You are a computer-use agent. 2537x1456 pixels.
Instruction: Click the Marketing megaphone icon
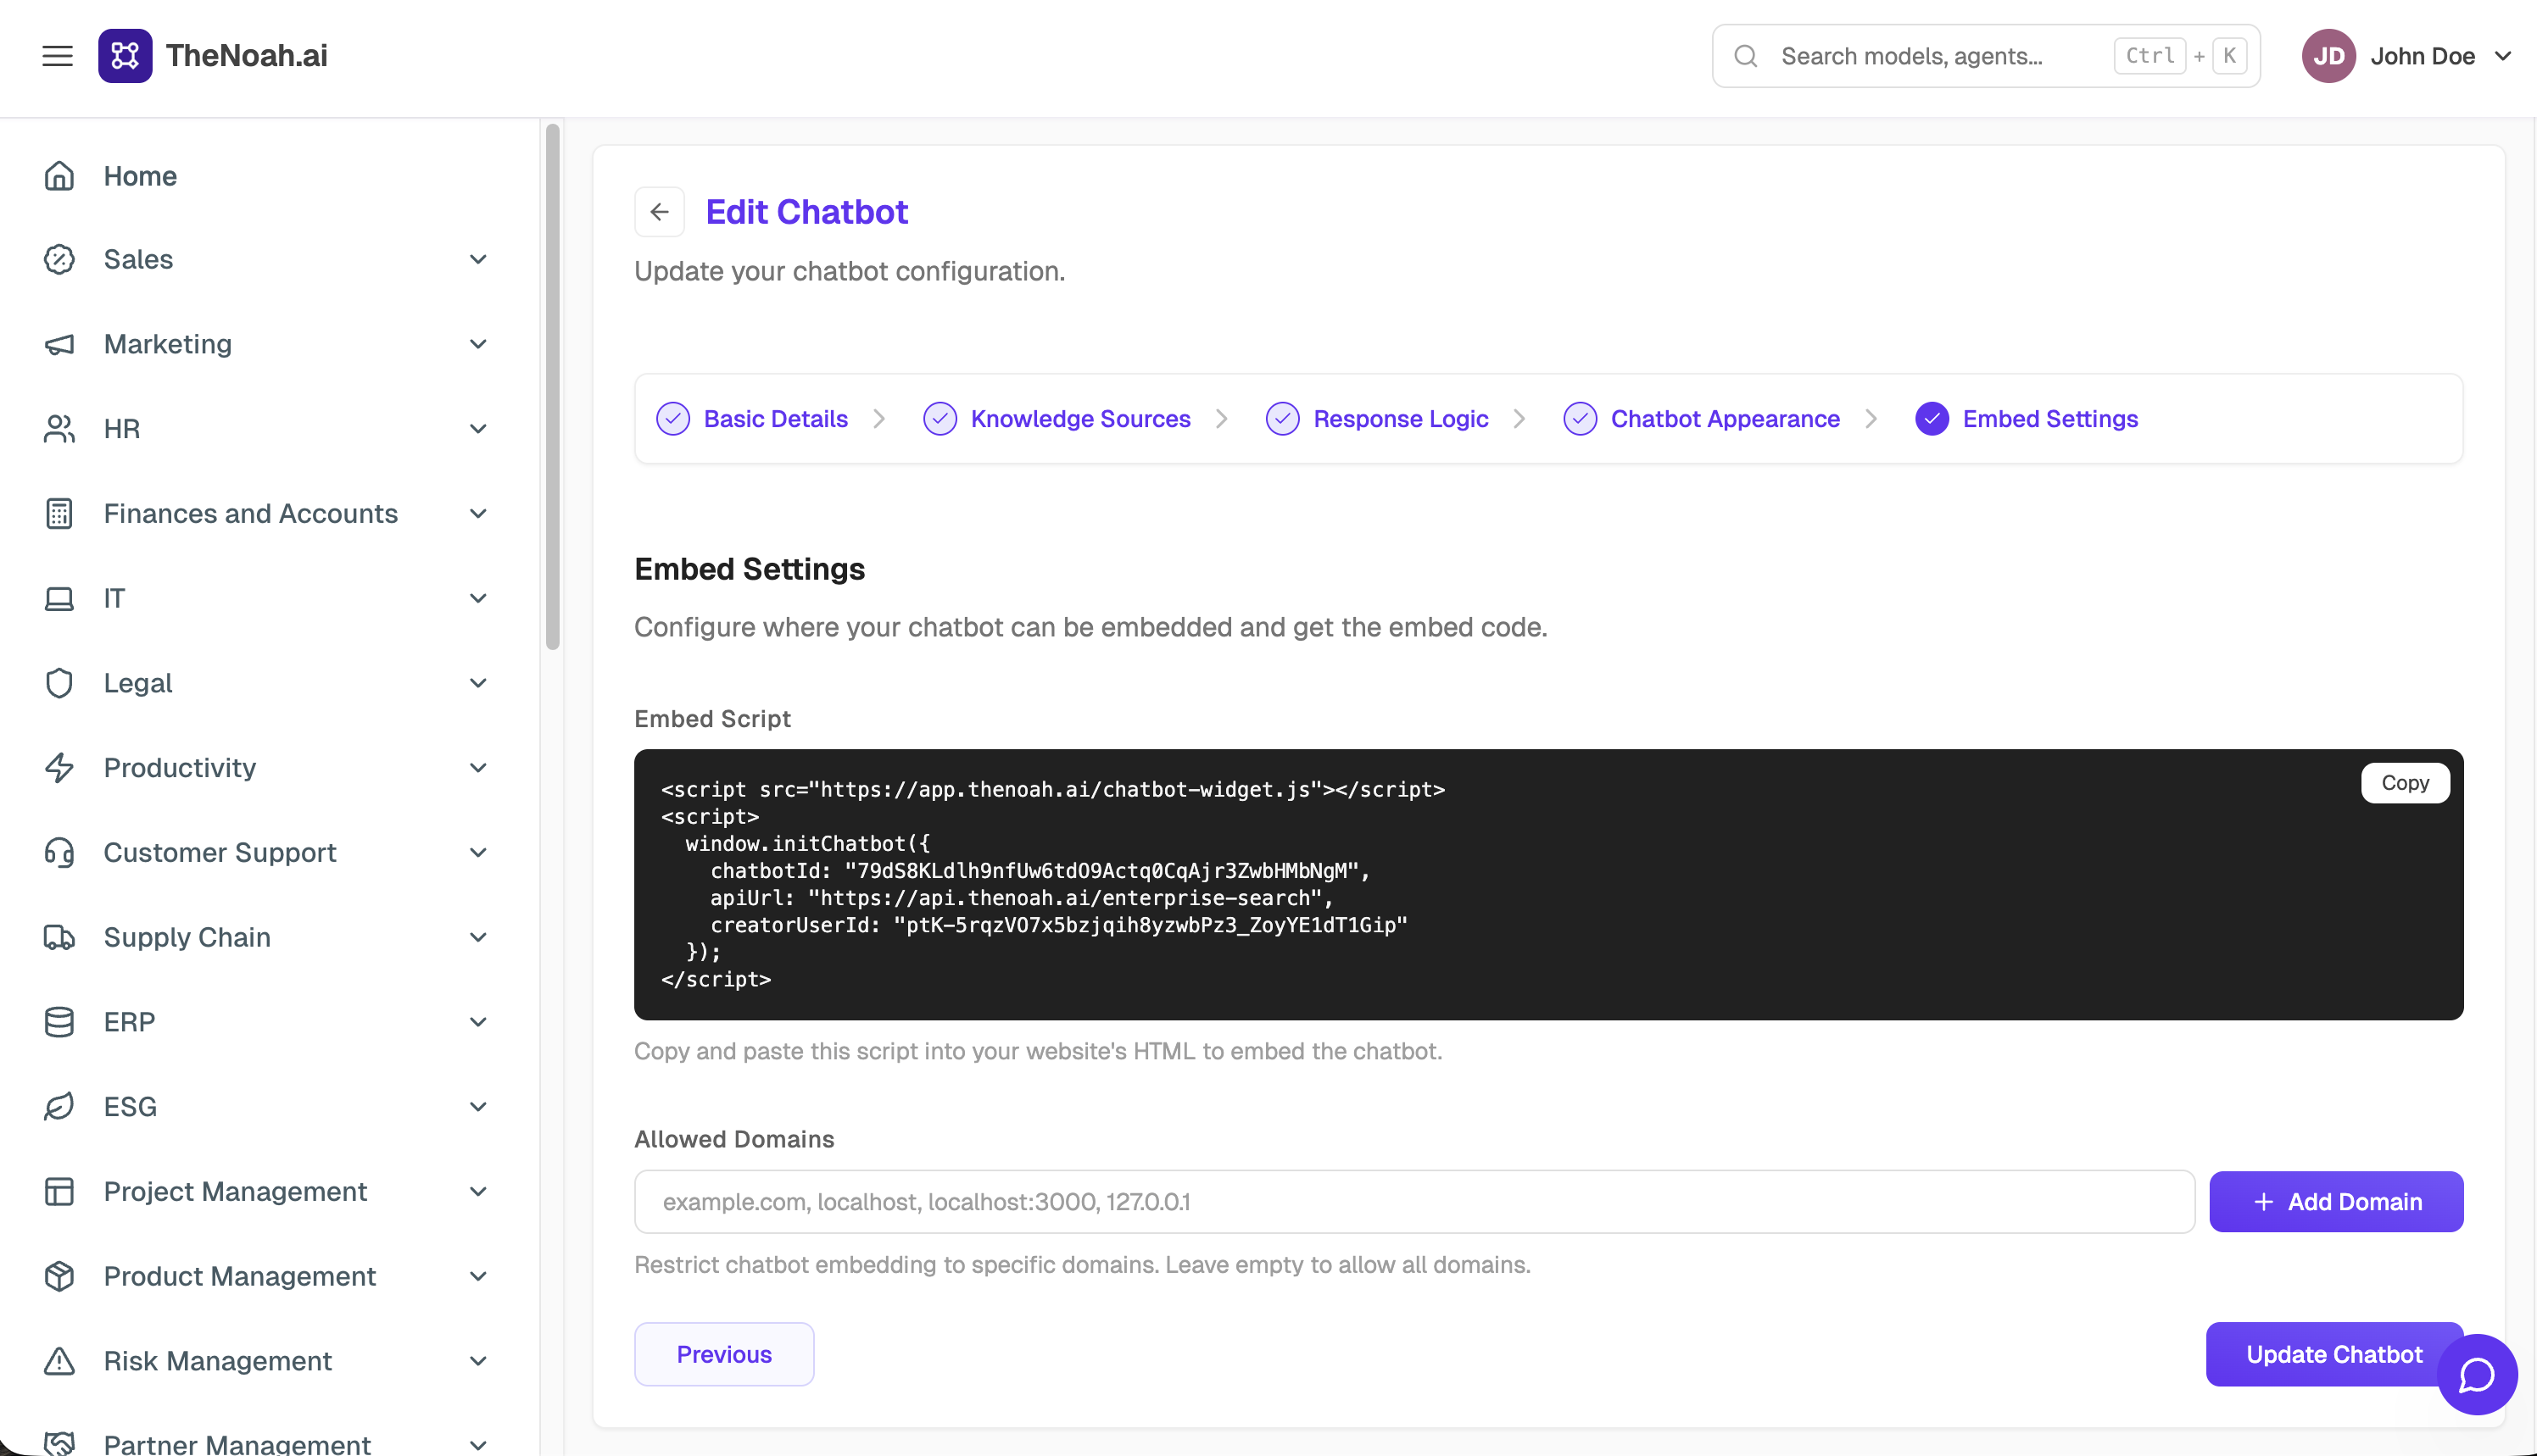[59, 344]
